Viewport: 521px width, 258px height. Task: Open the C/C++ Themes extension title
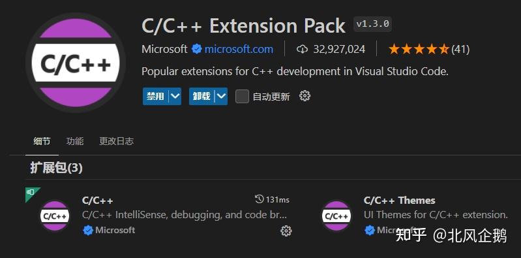coord(399,200)
